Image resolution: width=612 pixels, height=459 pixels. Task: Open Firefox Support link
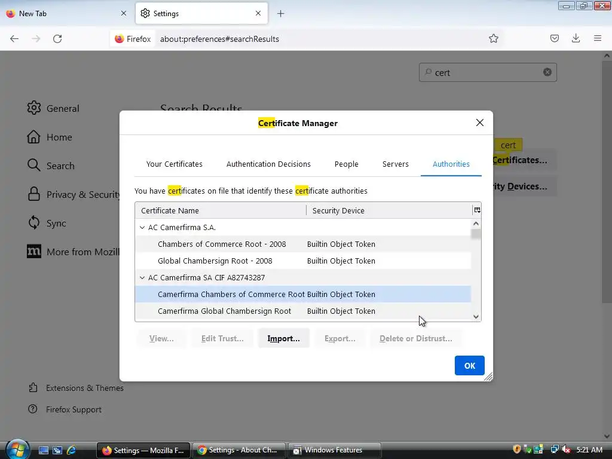click(x=65, y=409)
